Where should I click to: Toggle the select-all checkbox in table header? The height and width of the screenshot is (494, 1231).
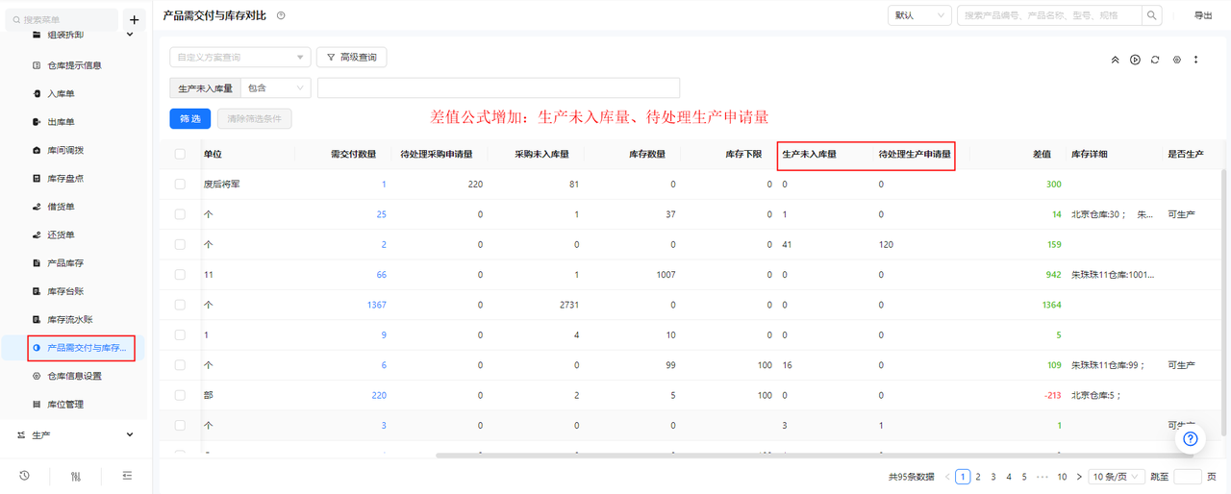pyautogui.click(x=180, y=154)
